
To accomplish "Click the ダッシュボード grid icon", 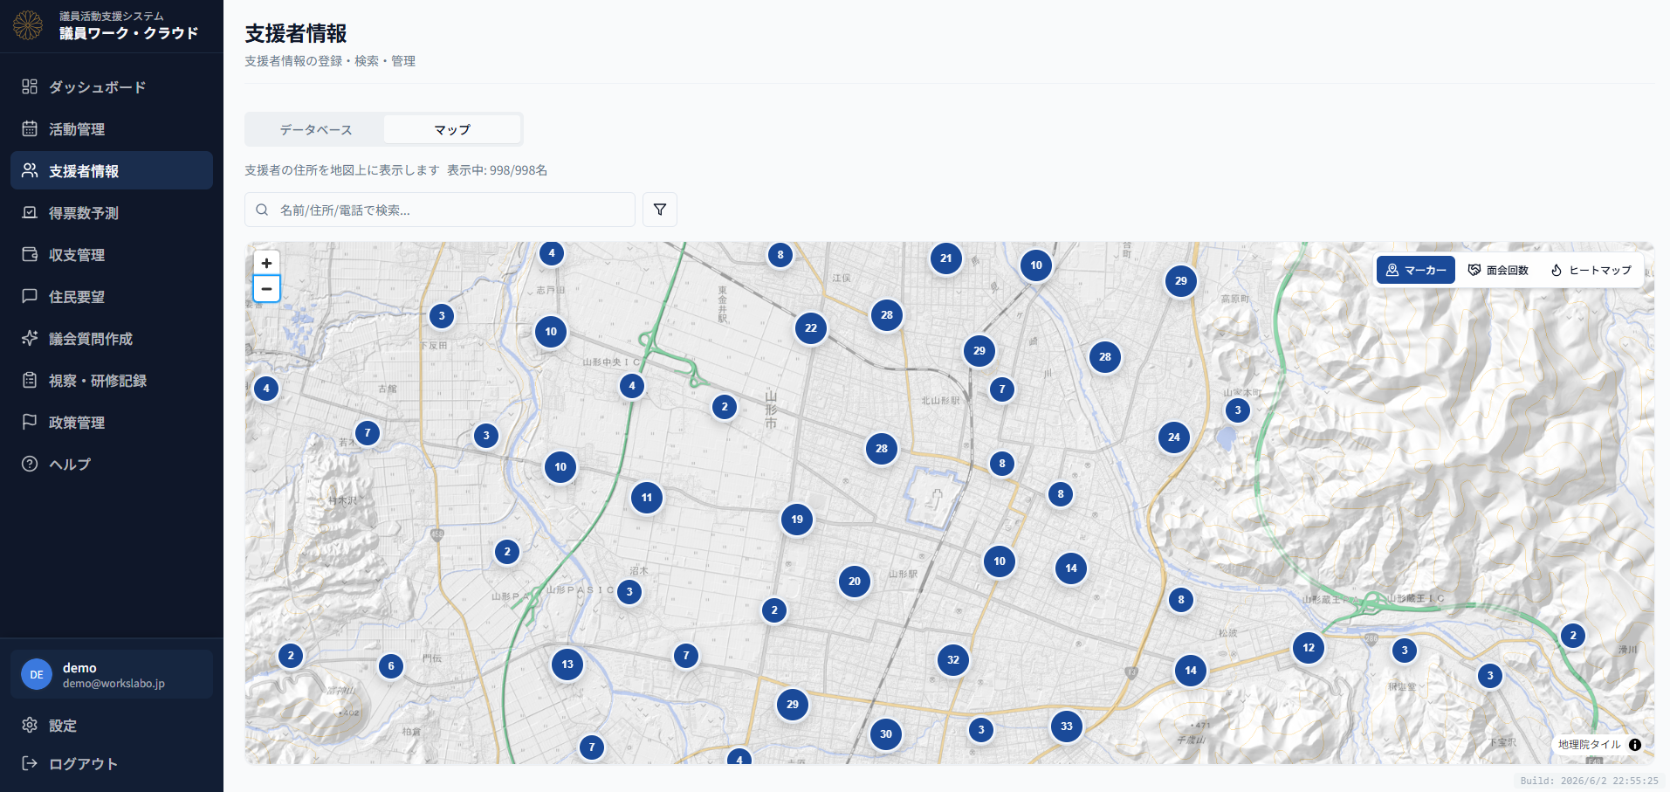I will (x=30, y=86).
